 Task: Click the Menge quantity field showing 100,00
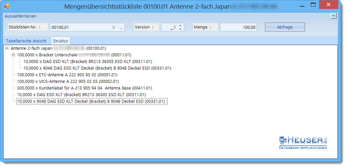click(x=238, y=27)
